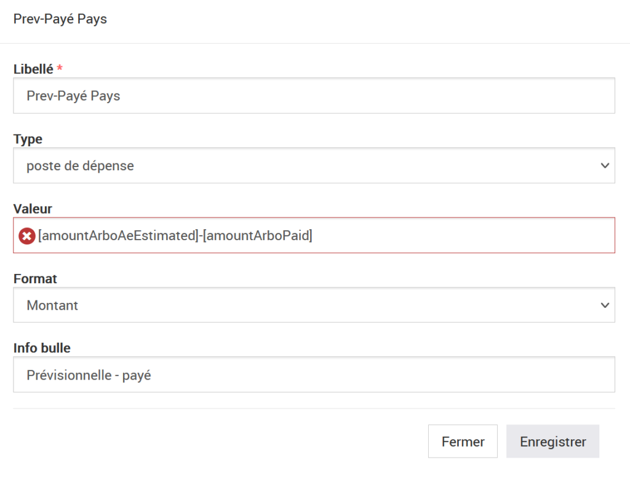Click the 'Valeur' field label

click(33, 209)
